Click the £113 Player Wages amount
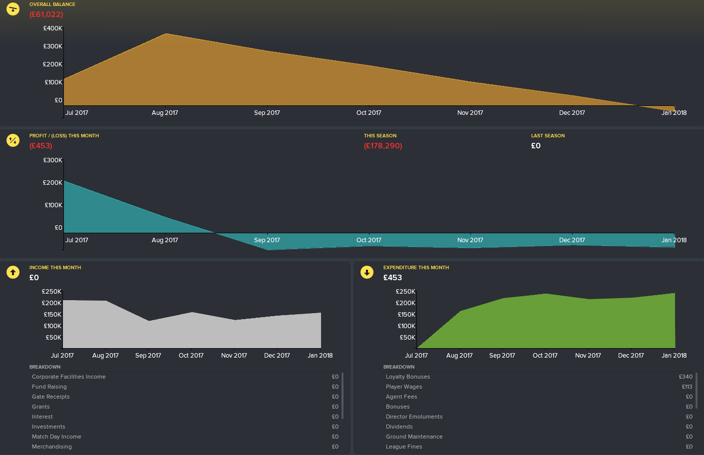 [x=687, y=387]
